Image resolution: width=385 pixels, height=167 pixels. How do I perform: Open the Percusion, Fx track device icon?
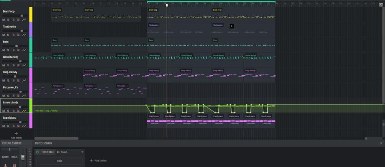(x=18, y=96)
